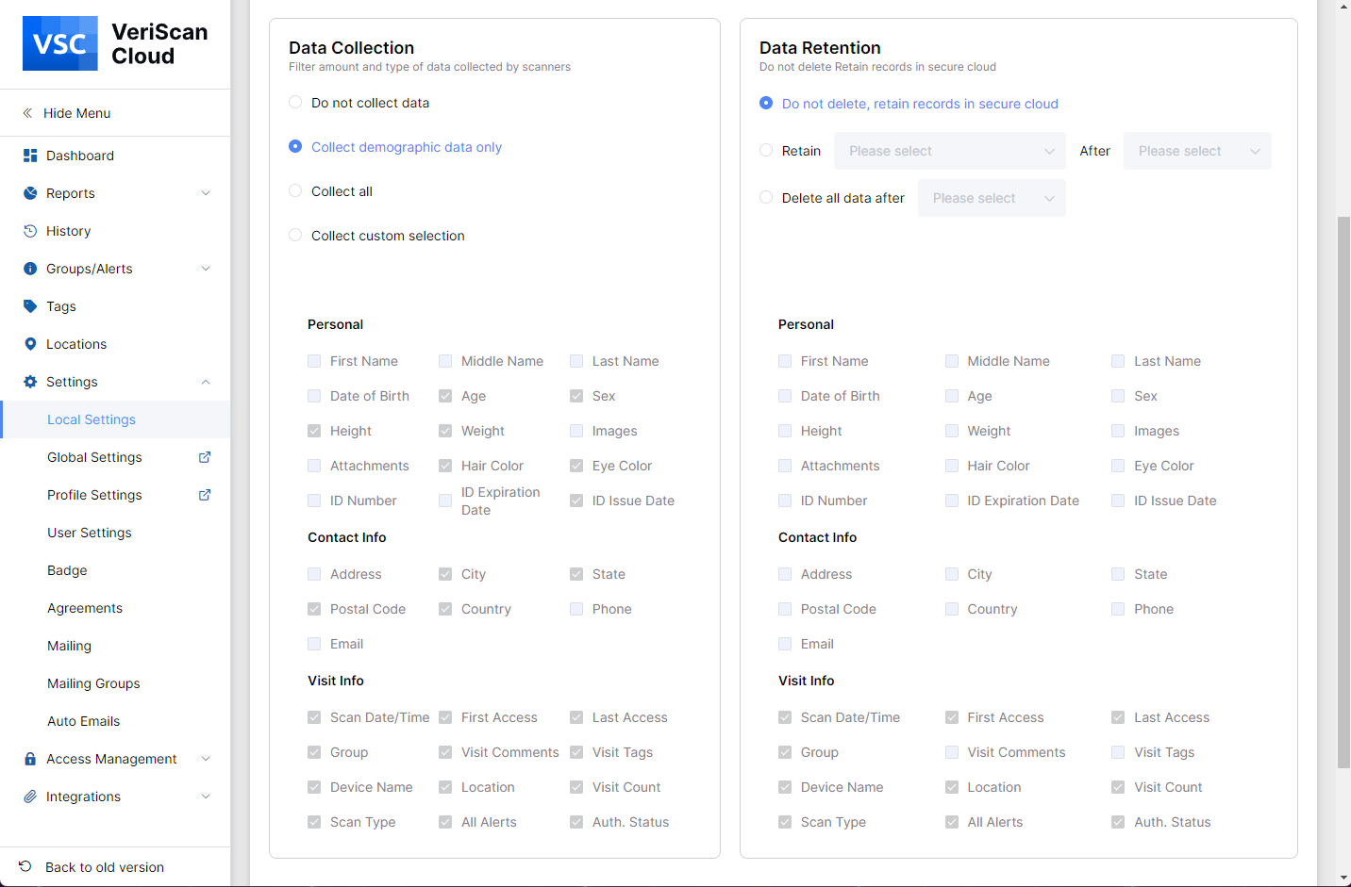1351x887 pixels.
Task: Toggle Last Access checkbox in Data Retention
Action: click(x=1118, y=717)
